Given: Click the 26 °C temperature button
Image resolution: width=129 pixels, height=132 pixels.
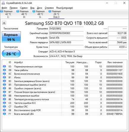Looking at the screenshot, I should (11, 54).
